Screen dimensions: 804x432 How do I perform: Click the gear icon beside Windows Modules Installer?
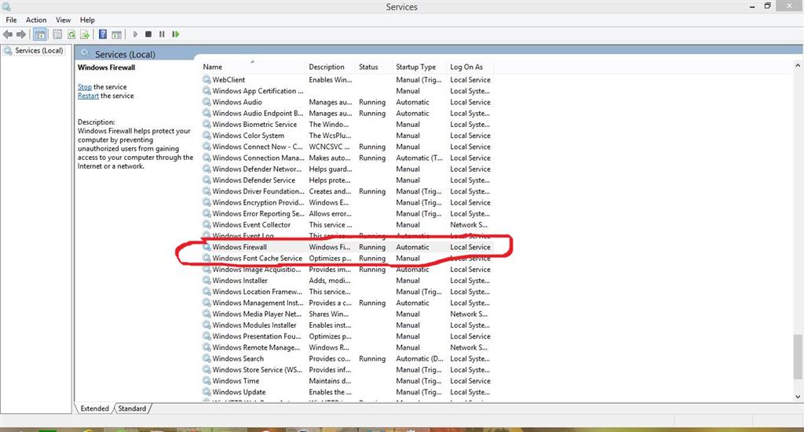point(206,325)
